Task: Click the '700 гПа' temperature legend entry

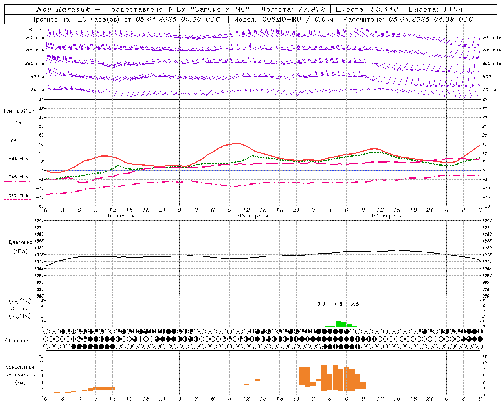Action: 18,177
